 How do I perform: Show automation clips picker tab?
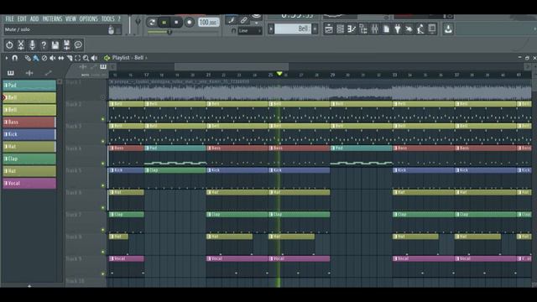[x=48, y=73]
